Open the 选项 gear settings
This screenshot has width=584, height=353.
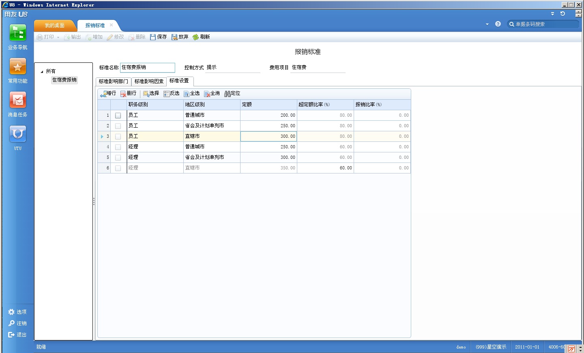(11, 312)
